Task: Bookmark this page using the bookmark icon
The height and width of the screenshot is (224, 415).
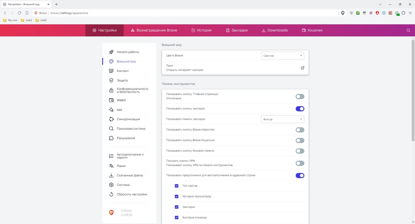Action: (27, 13)
